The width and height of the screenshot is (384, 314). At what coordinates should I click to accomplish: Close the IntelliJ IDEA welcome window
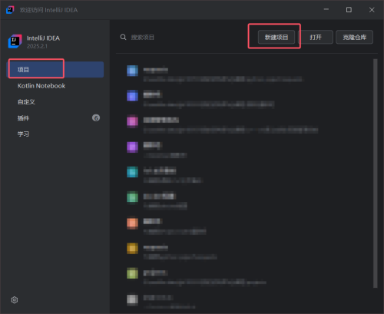[x=372, y=10]
